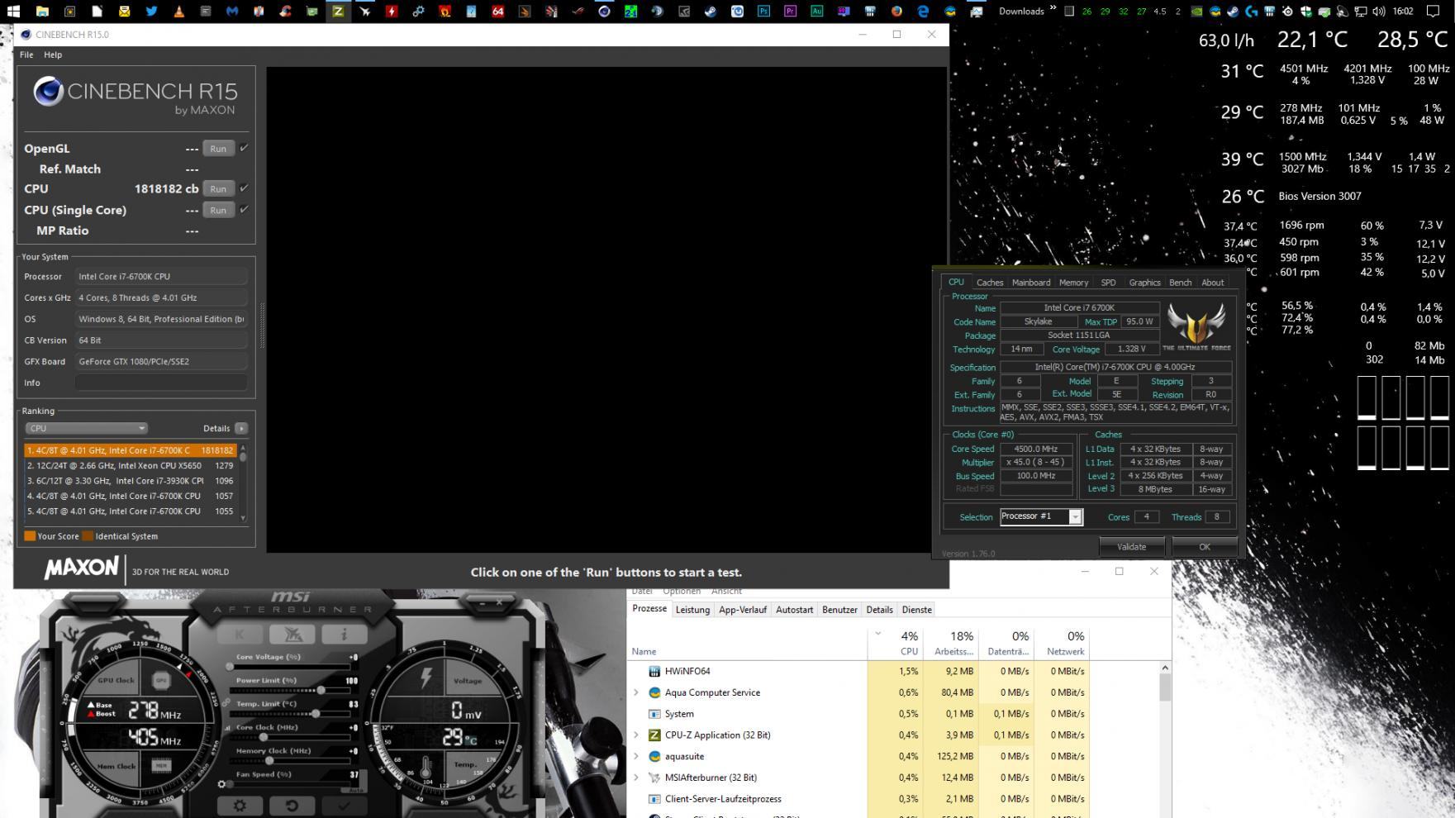
Task: Expand CPU-Z Application process row
Action: 636,735
